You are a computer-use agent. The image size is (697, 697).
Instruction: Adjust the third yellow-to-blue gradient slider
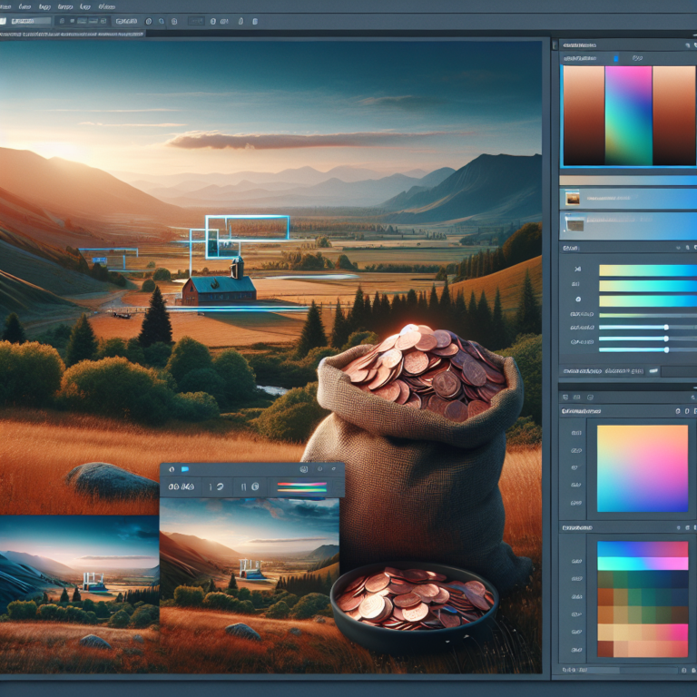648,301
